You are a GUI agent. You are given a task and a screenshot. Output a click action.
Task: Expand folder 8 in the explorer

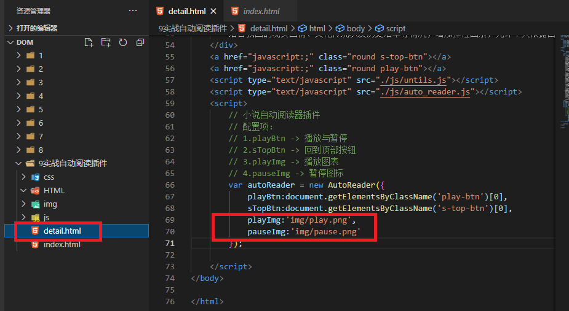tap(19, 150)
